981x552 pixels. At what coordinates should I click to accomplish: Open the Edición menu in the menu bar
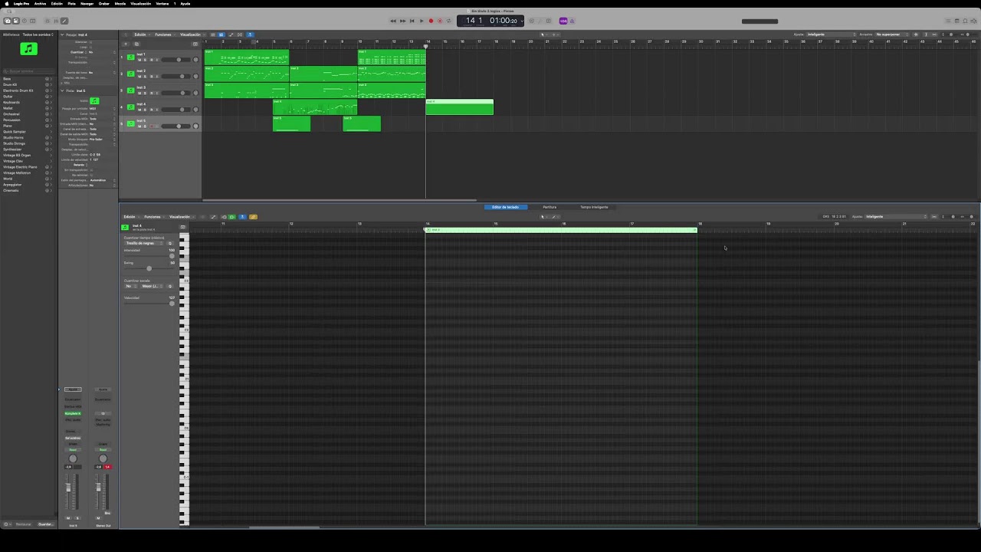pyautogui.click(x=57, y=3)
